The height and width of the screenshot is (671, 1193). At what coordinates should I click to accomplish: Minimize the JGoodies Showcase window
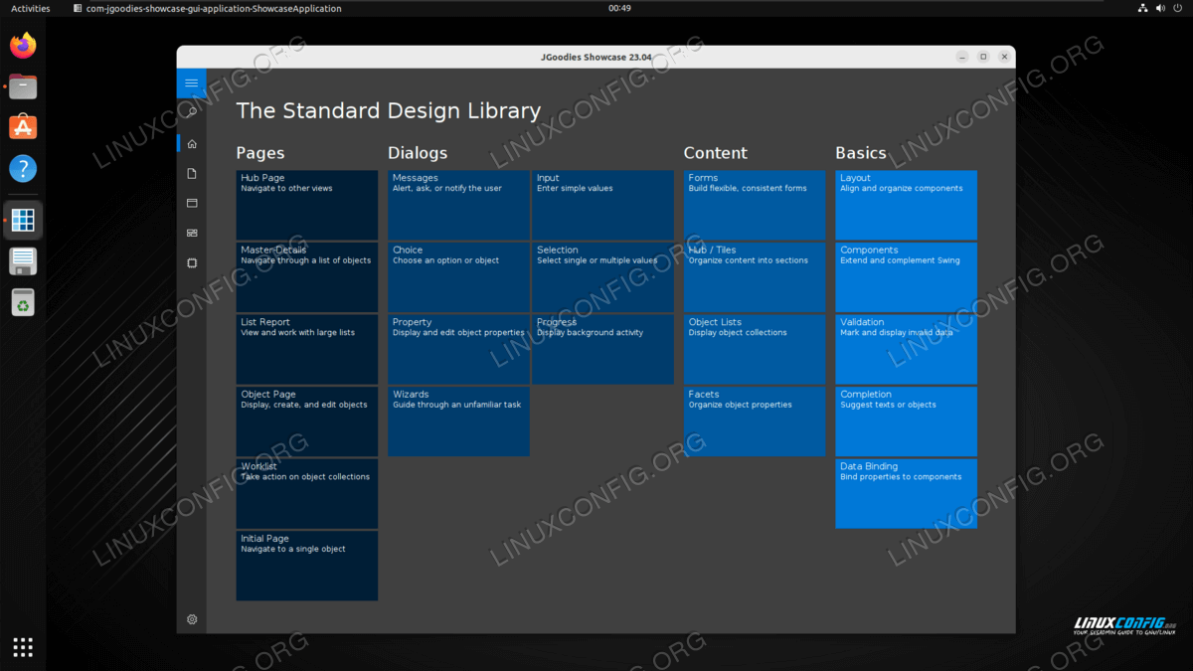click(962, 58)
